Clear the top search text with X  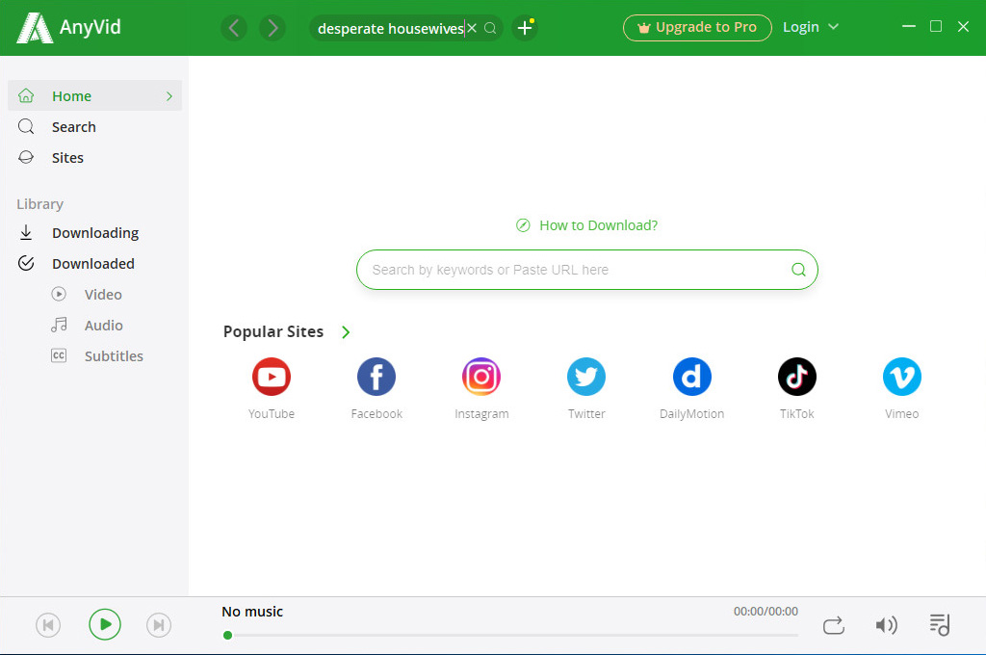tap(472, 28)
